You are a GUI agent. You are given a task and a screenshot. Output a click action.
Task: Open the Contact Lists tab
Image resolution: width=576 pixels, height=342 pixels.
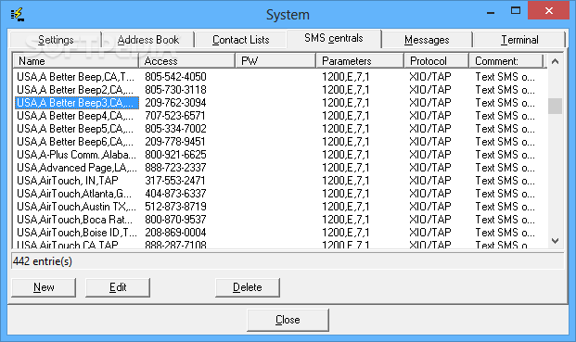[240, 40]
